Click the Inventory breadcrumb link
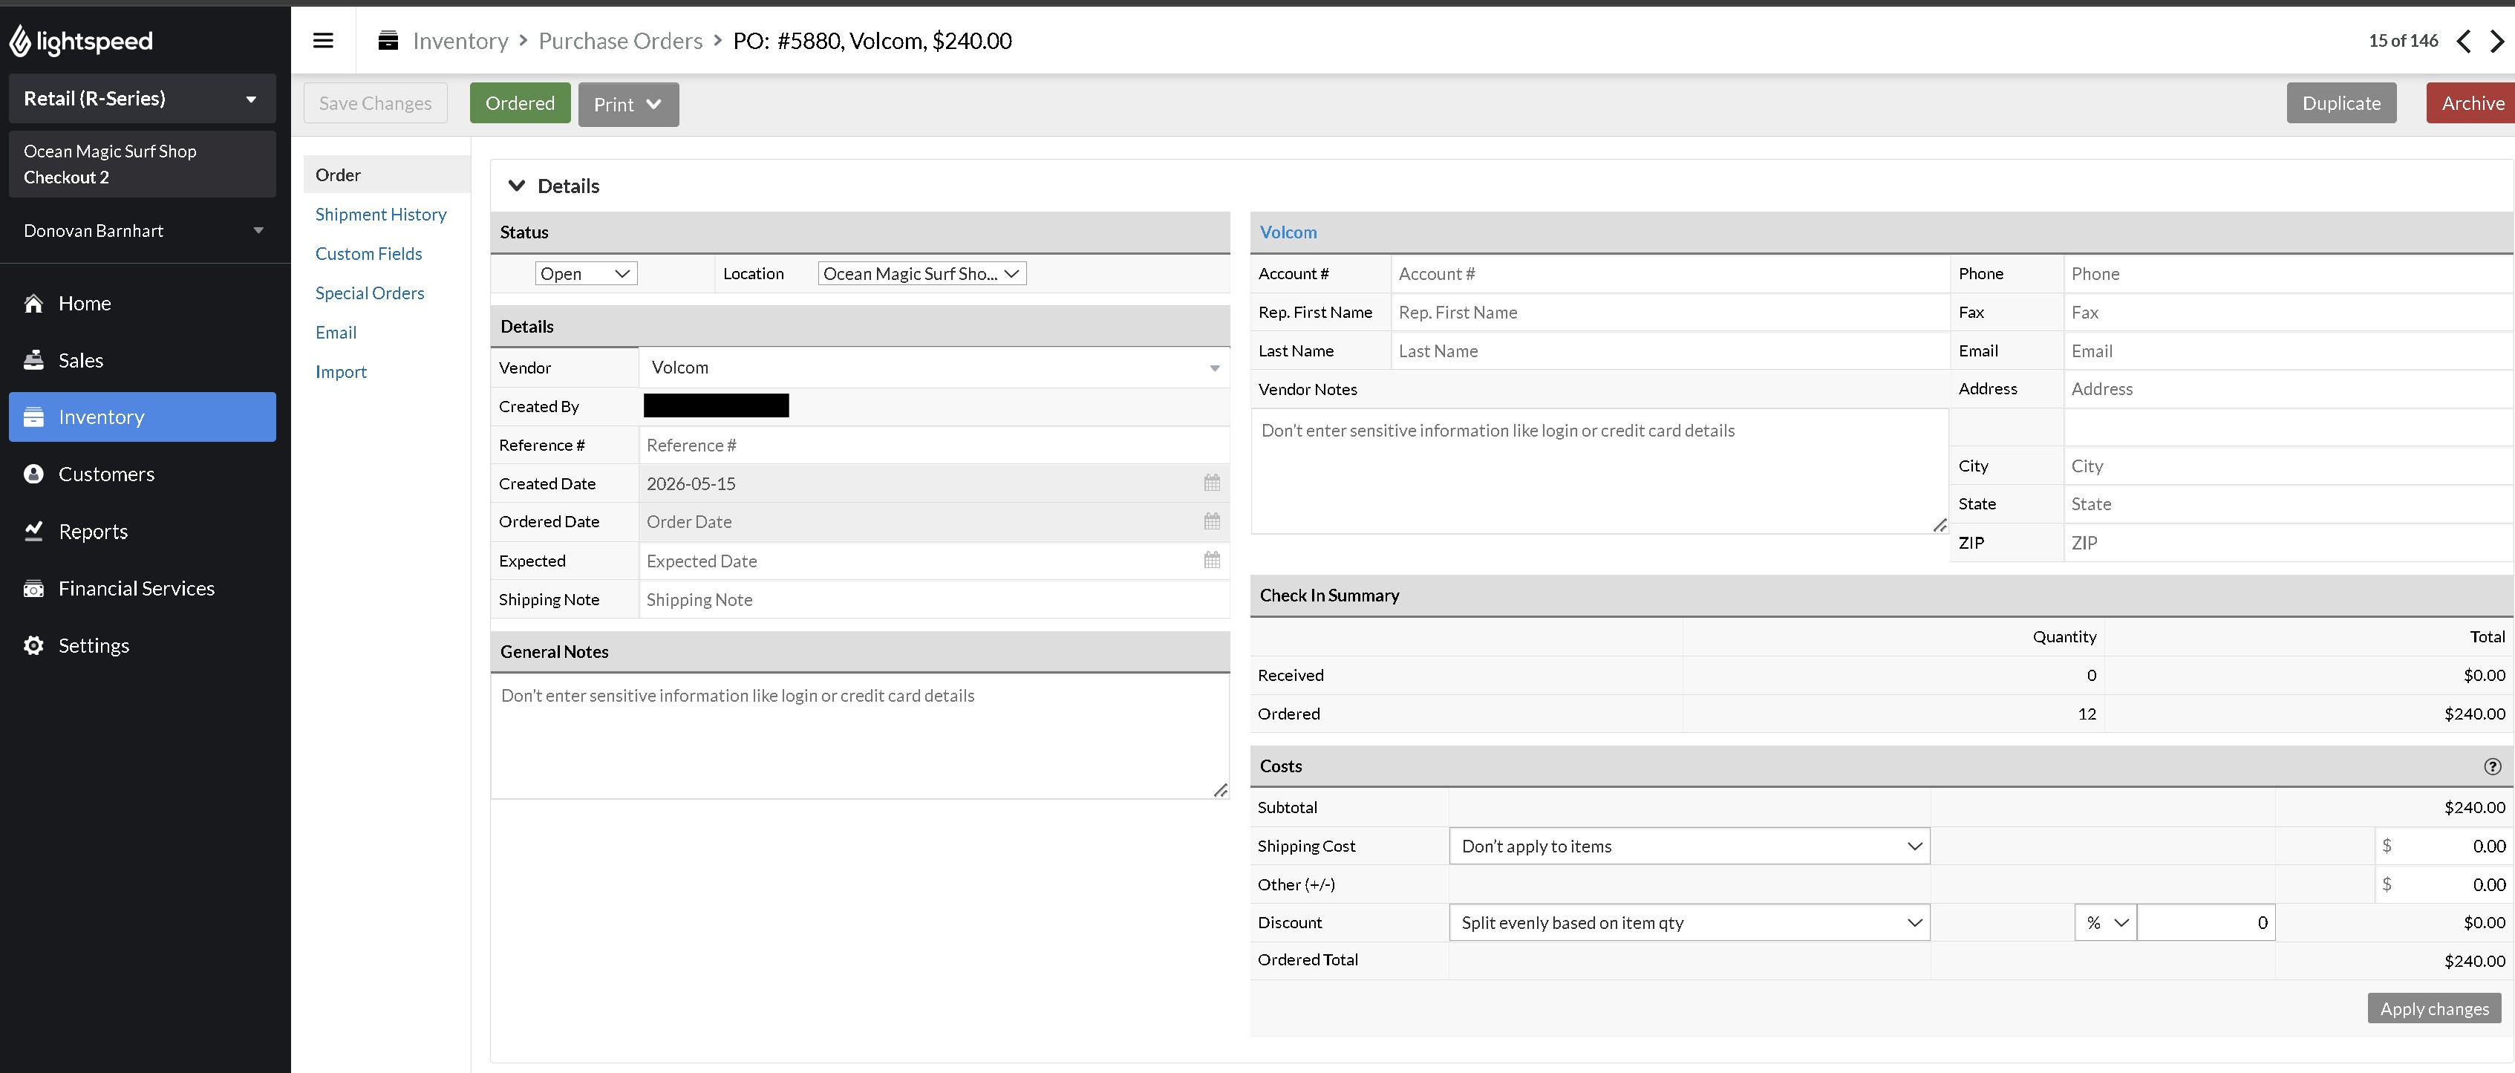The width and height of the screenshot is (2515, 1073). pos(460,41)
